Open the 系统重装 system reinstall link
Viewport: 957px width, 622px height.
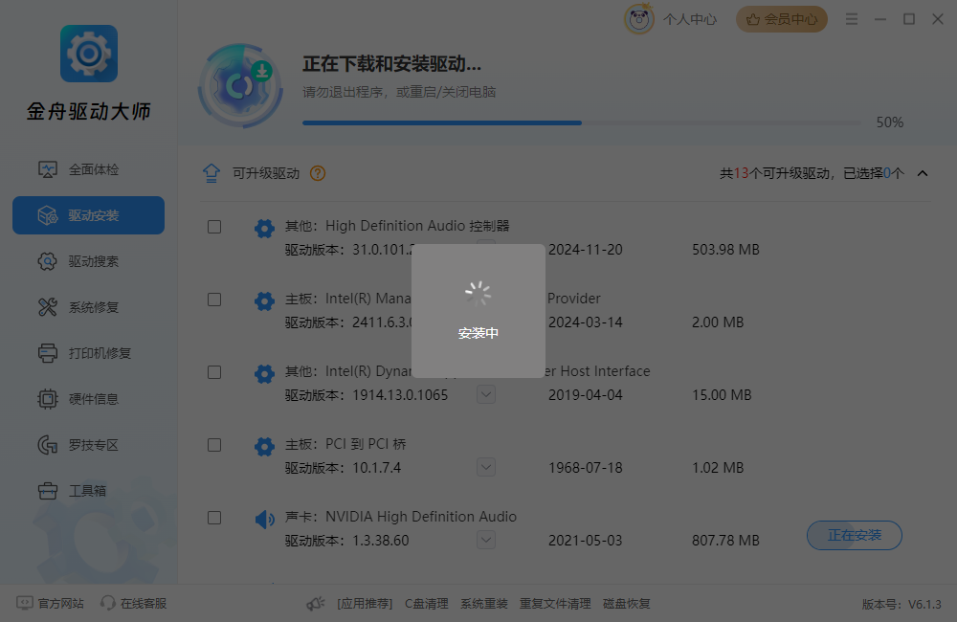(x=484, y=604)
